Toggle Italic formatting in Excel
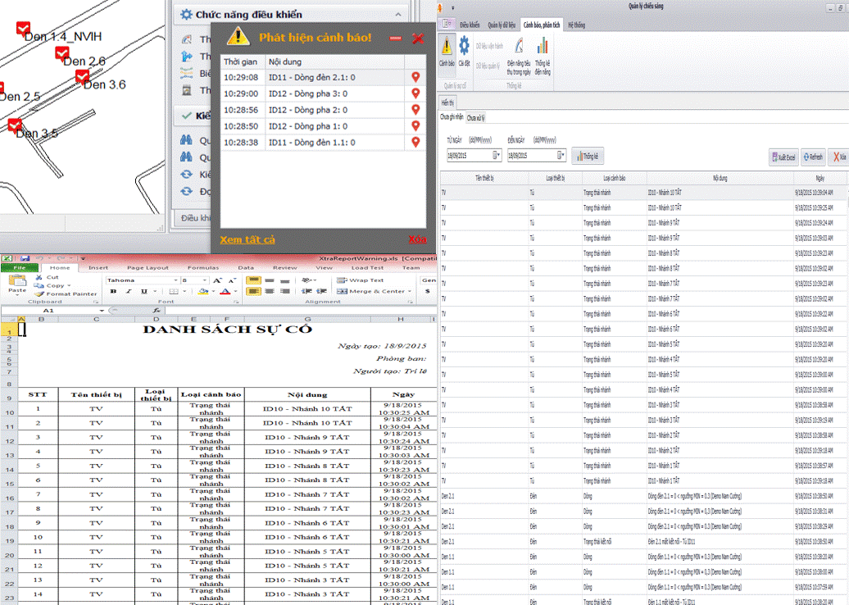 (x=129, y=292)
